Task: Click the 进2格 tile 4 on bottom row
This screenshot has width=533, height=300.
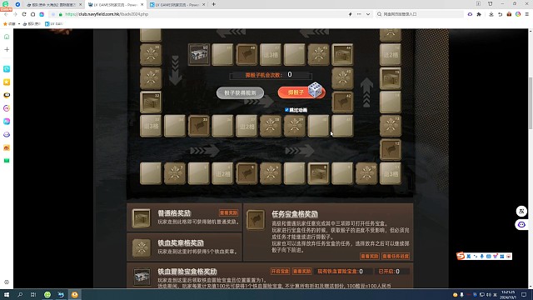Action: click(x=222, y=173)
